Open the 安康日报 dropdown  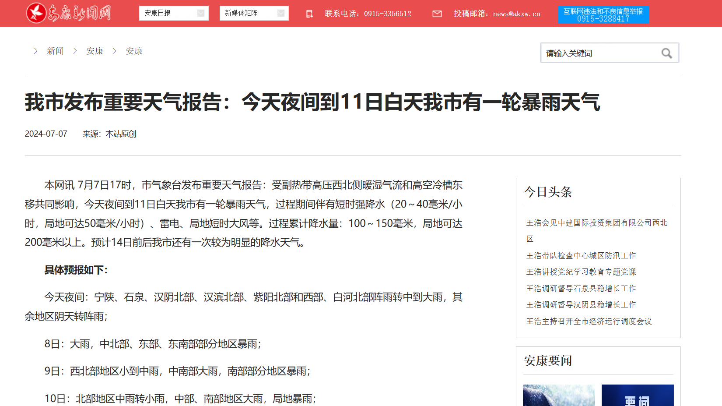tap(173, 13)
